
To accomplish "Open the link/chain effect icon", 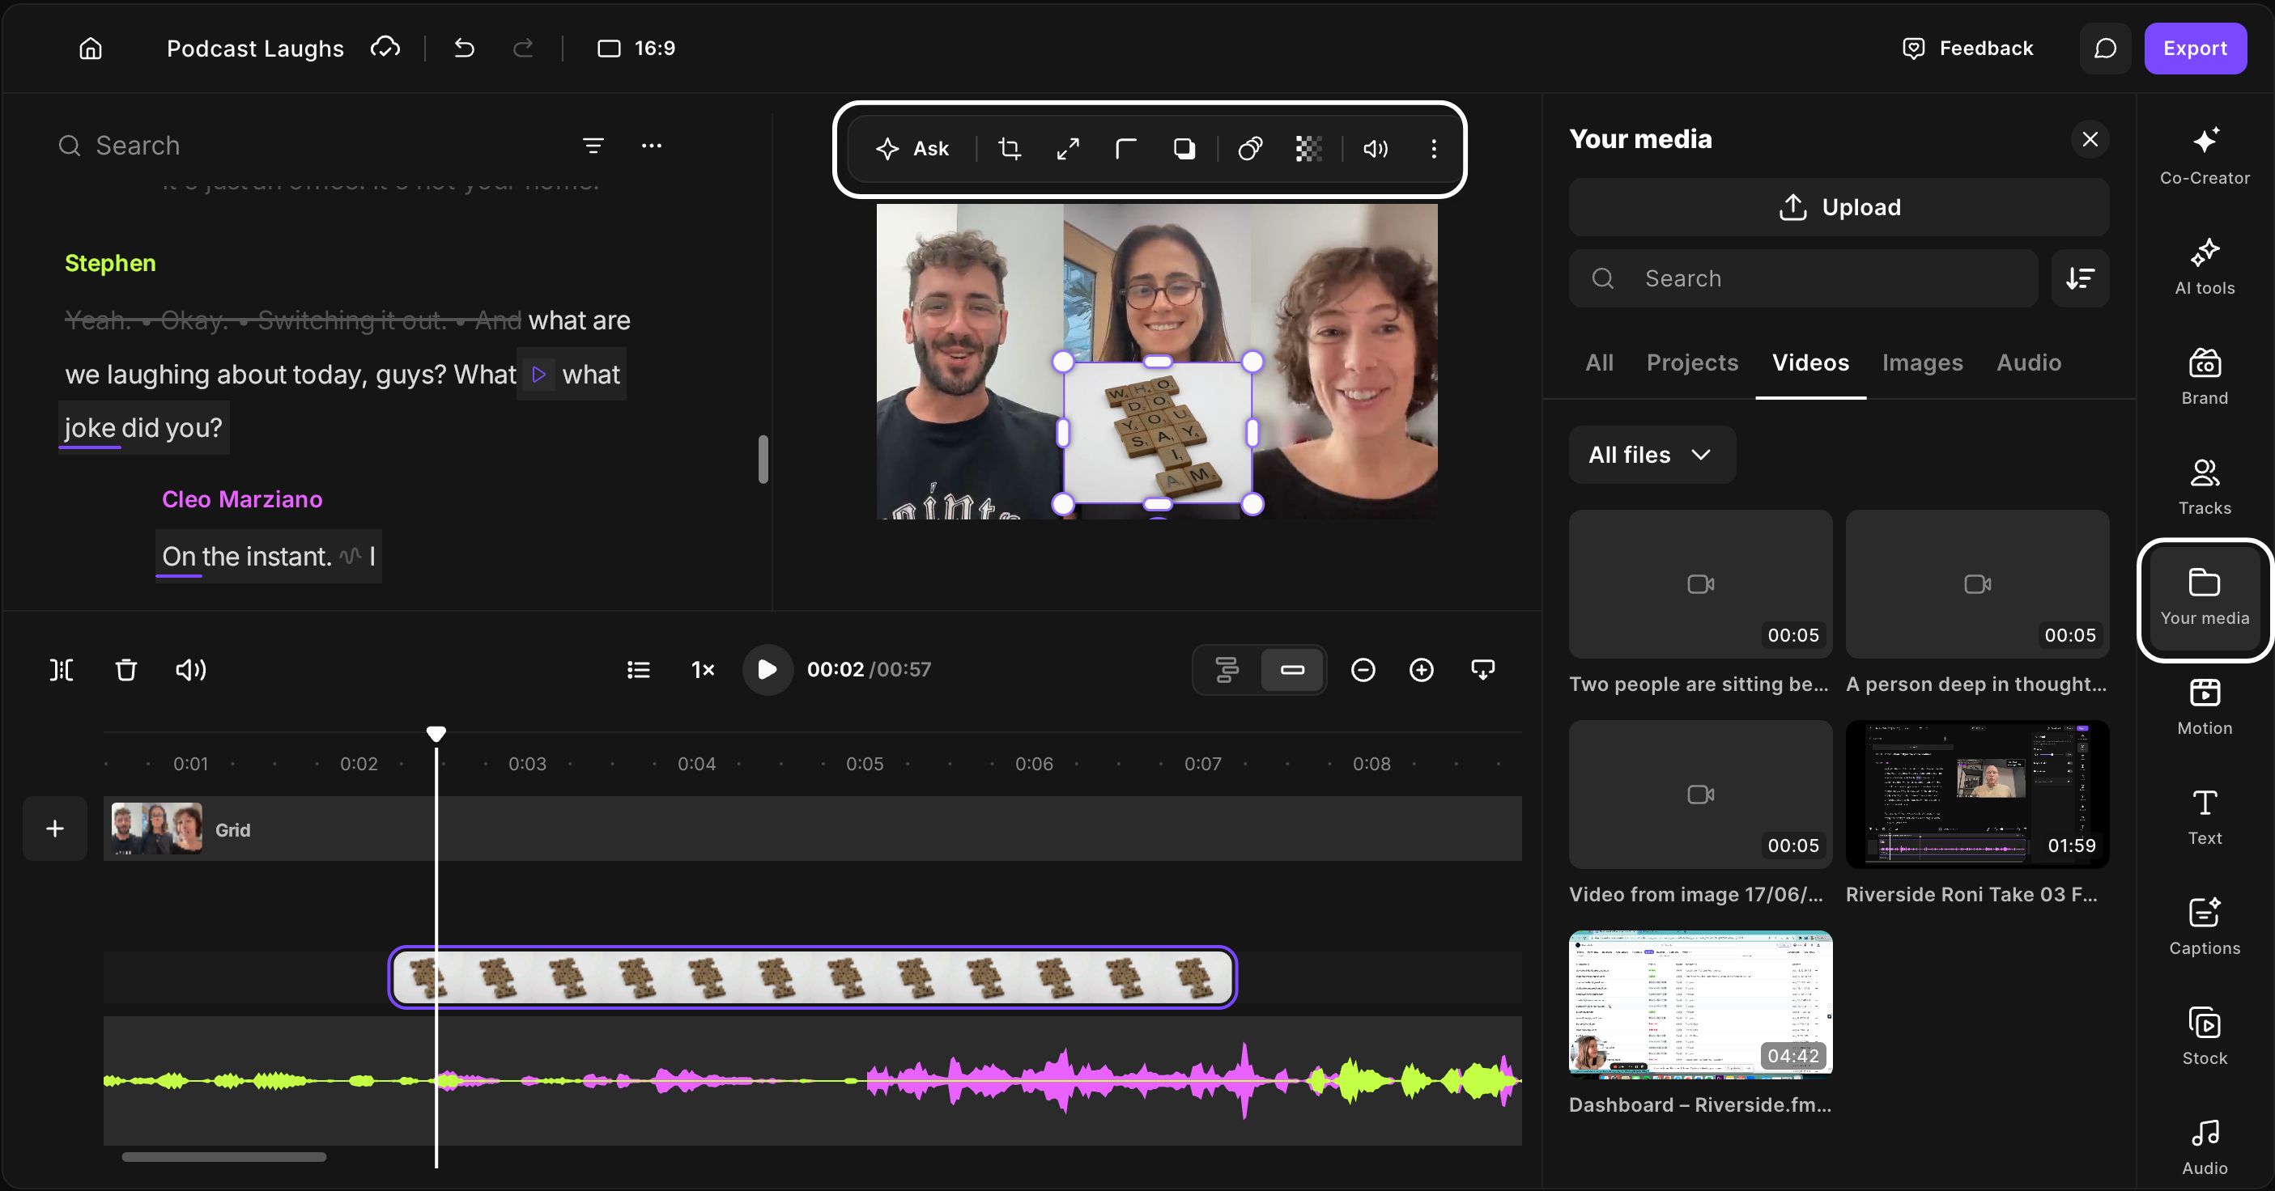I will tap(1250, 149).
